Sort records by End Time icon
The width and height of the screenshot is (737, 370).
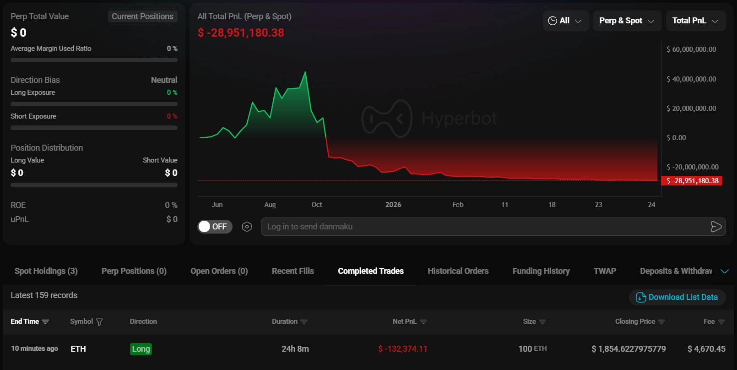click(x=45, y=322)
